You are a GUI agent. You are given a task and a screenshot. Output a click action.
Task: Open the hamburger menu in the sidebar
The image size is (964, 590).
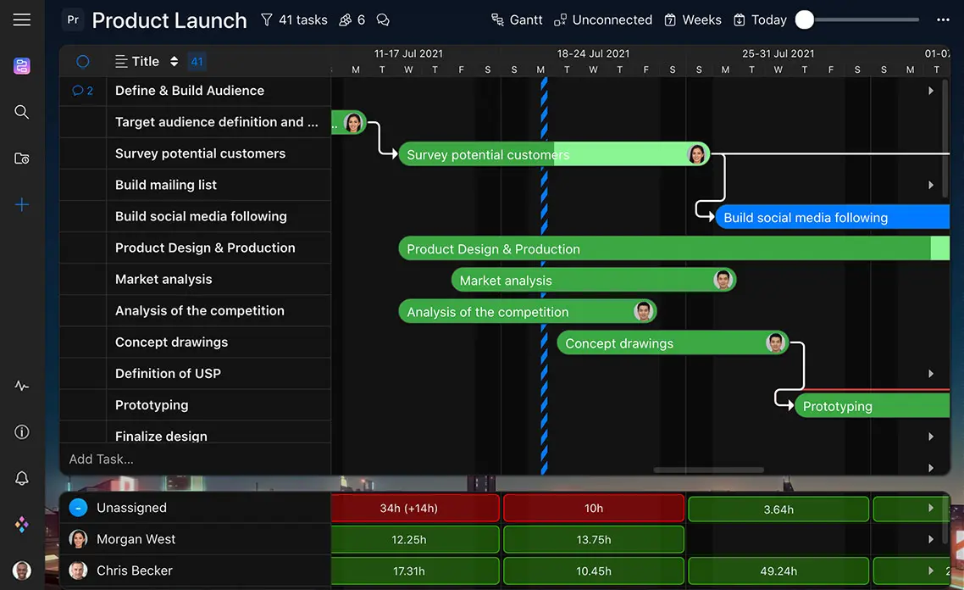[22, 19]
